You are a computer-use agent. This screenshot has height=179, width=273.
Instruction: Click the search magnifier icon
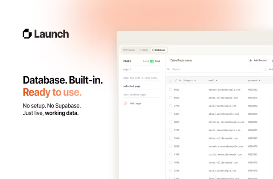tap(168, 69)
